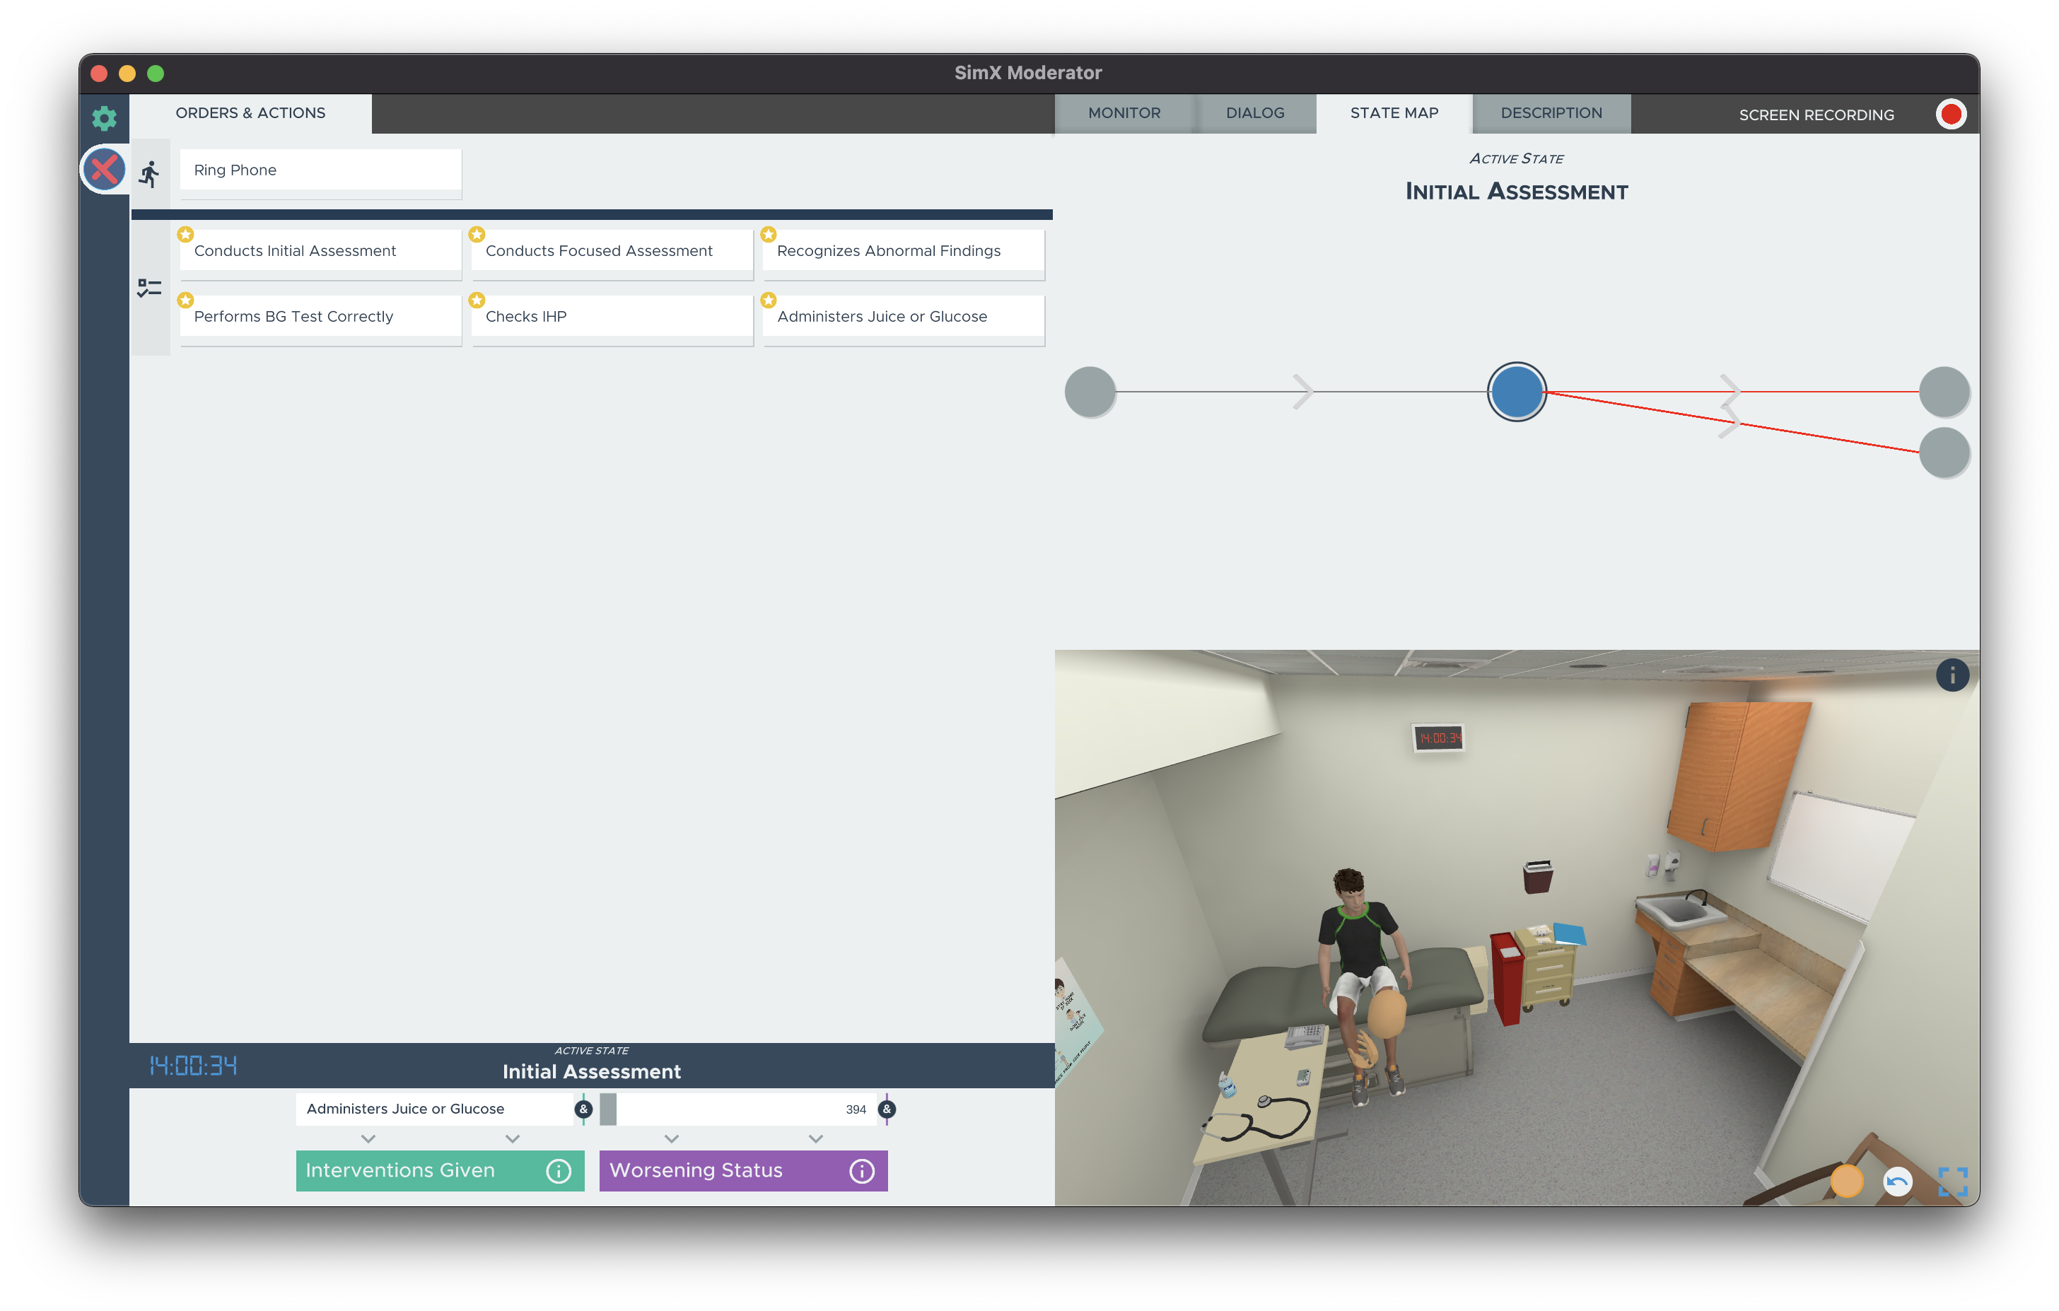Open settings via the green gear icon

105,117
